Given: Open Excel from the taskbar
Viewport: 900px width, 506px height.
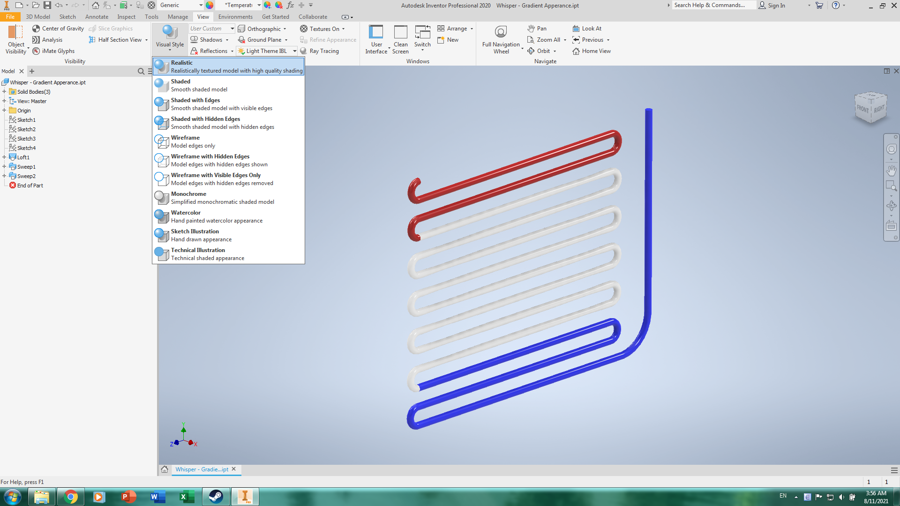Looking at the screenshot, I should pos(187,497).
